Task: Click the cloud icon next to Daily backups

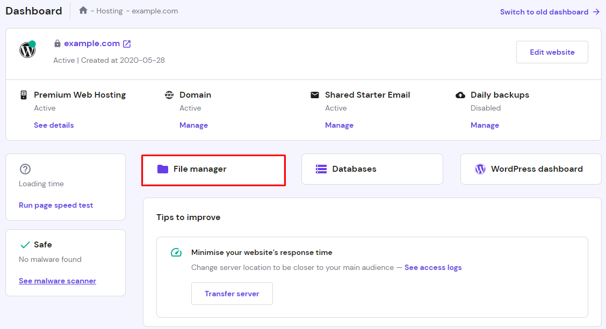Action: 460,94
